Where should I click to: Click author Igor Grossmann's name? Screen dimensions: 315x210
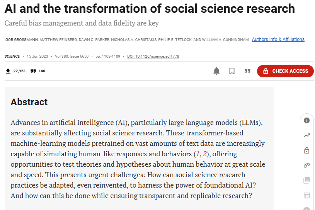[20, 40]
